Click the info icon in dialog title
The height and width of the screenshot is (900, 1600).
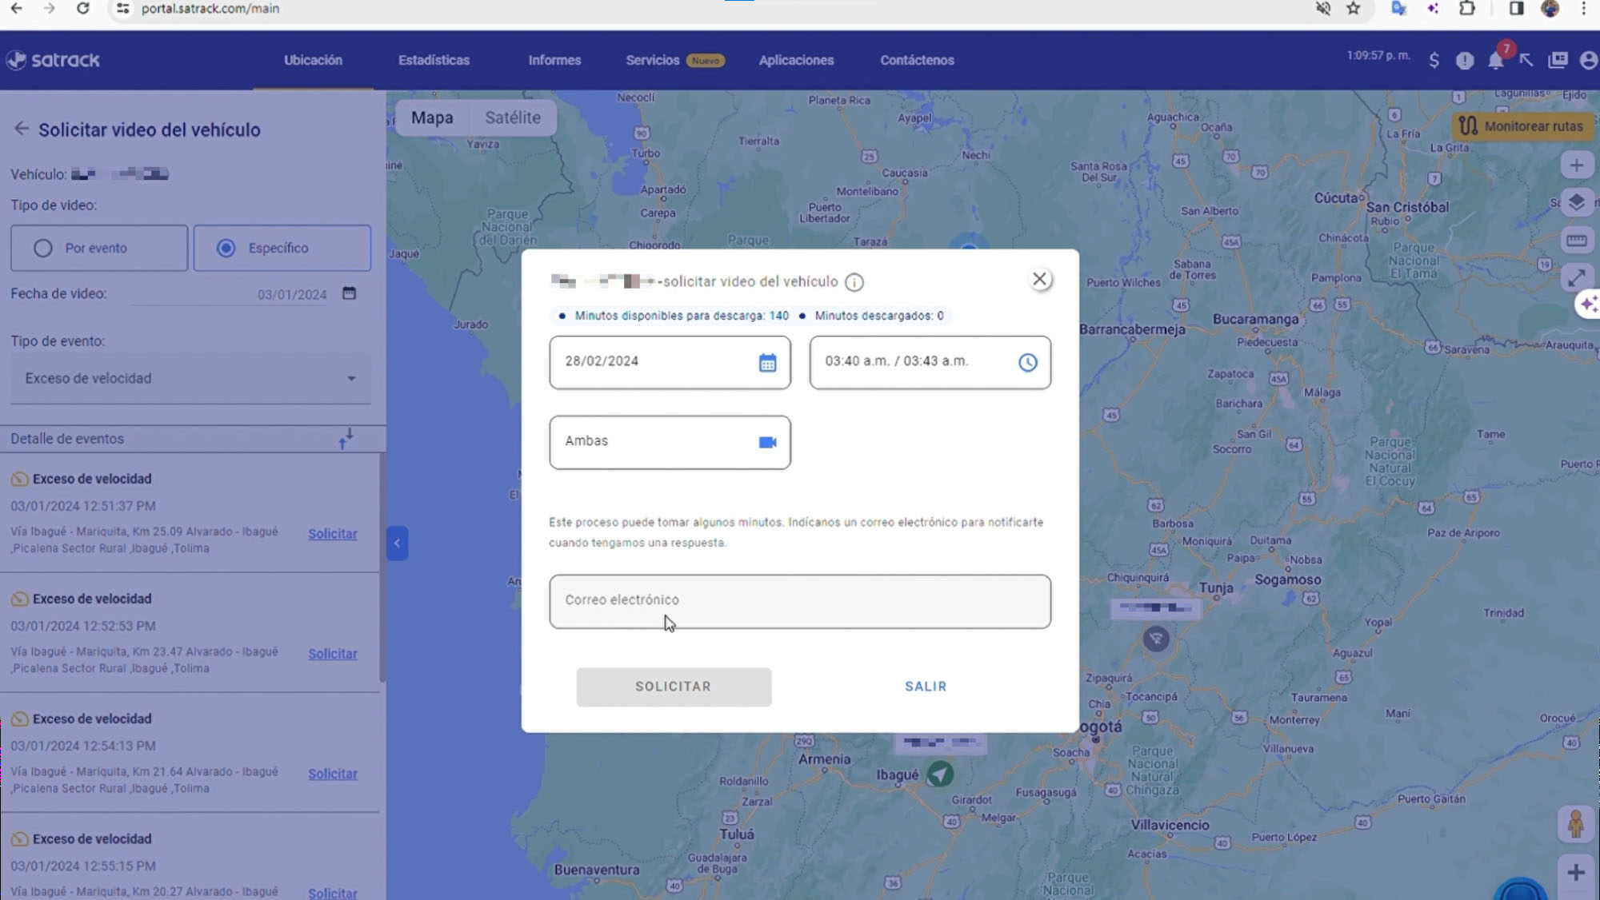tap(854, 282)
